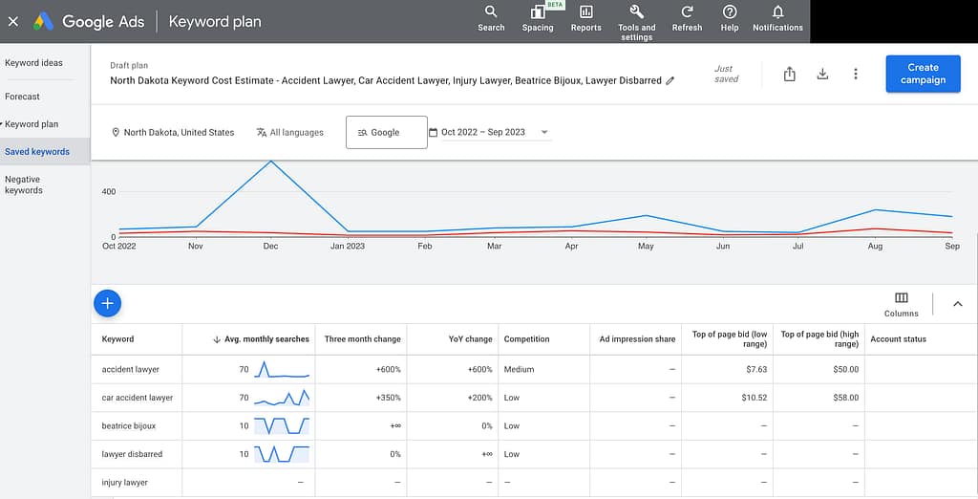
Task: Click Medium competition for accident lawyer
Action: pos(519,369)
